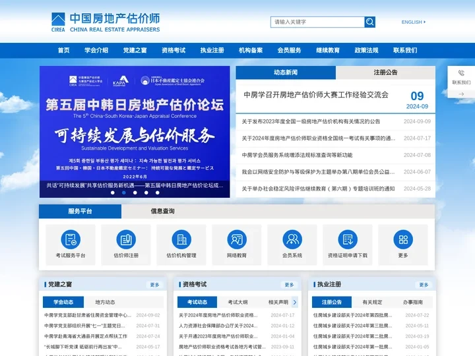
Task: Select 考试大纲 tab
Action: coord(237,302)
